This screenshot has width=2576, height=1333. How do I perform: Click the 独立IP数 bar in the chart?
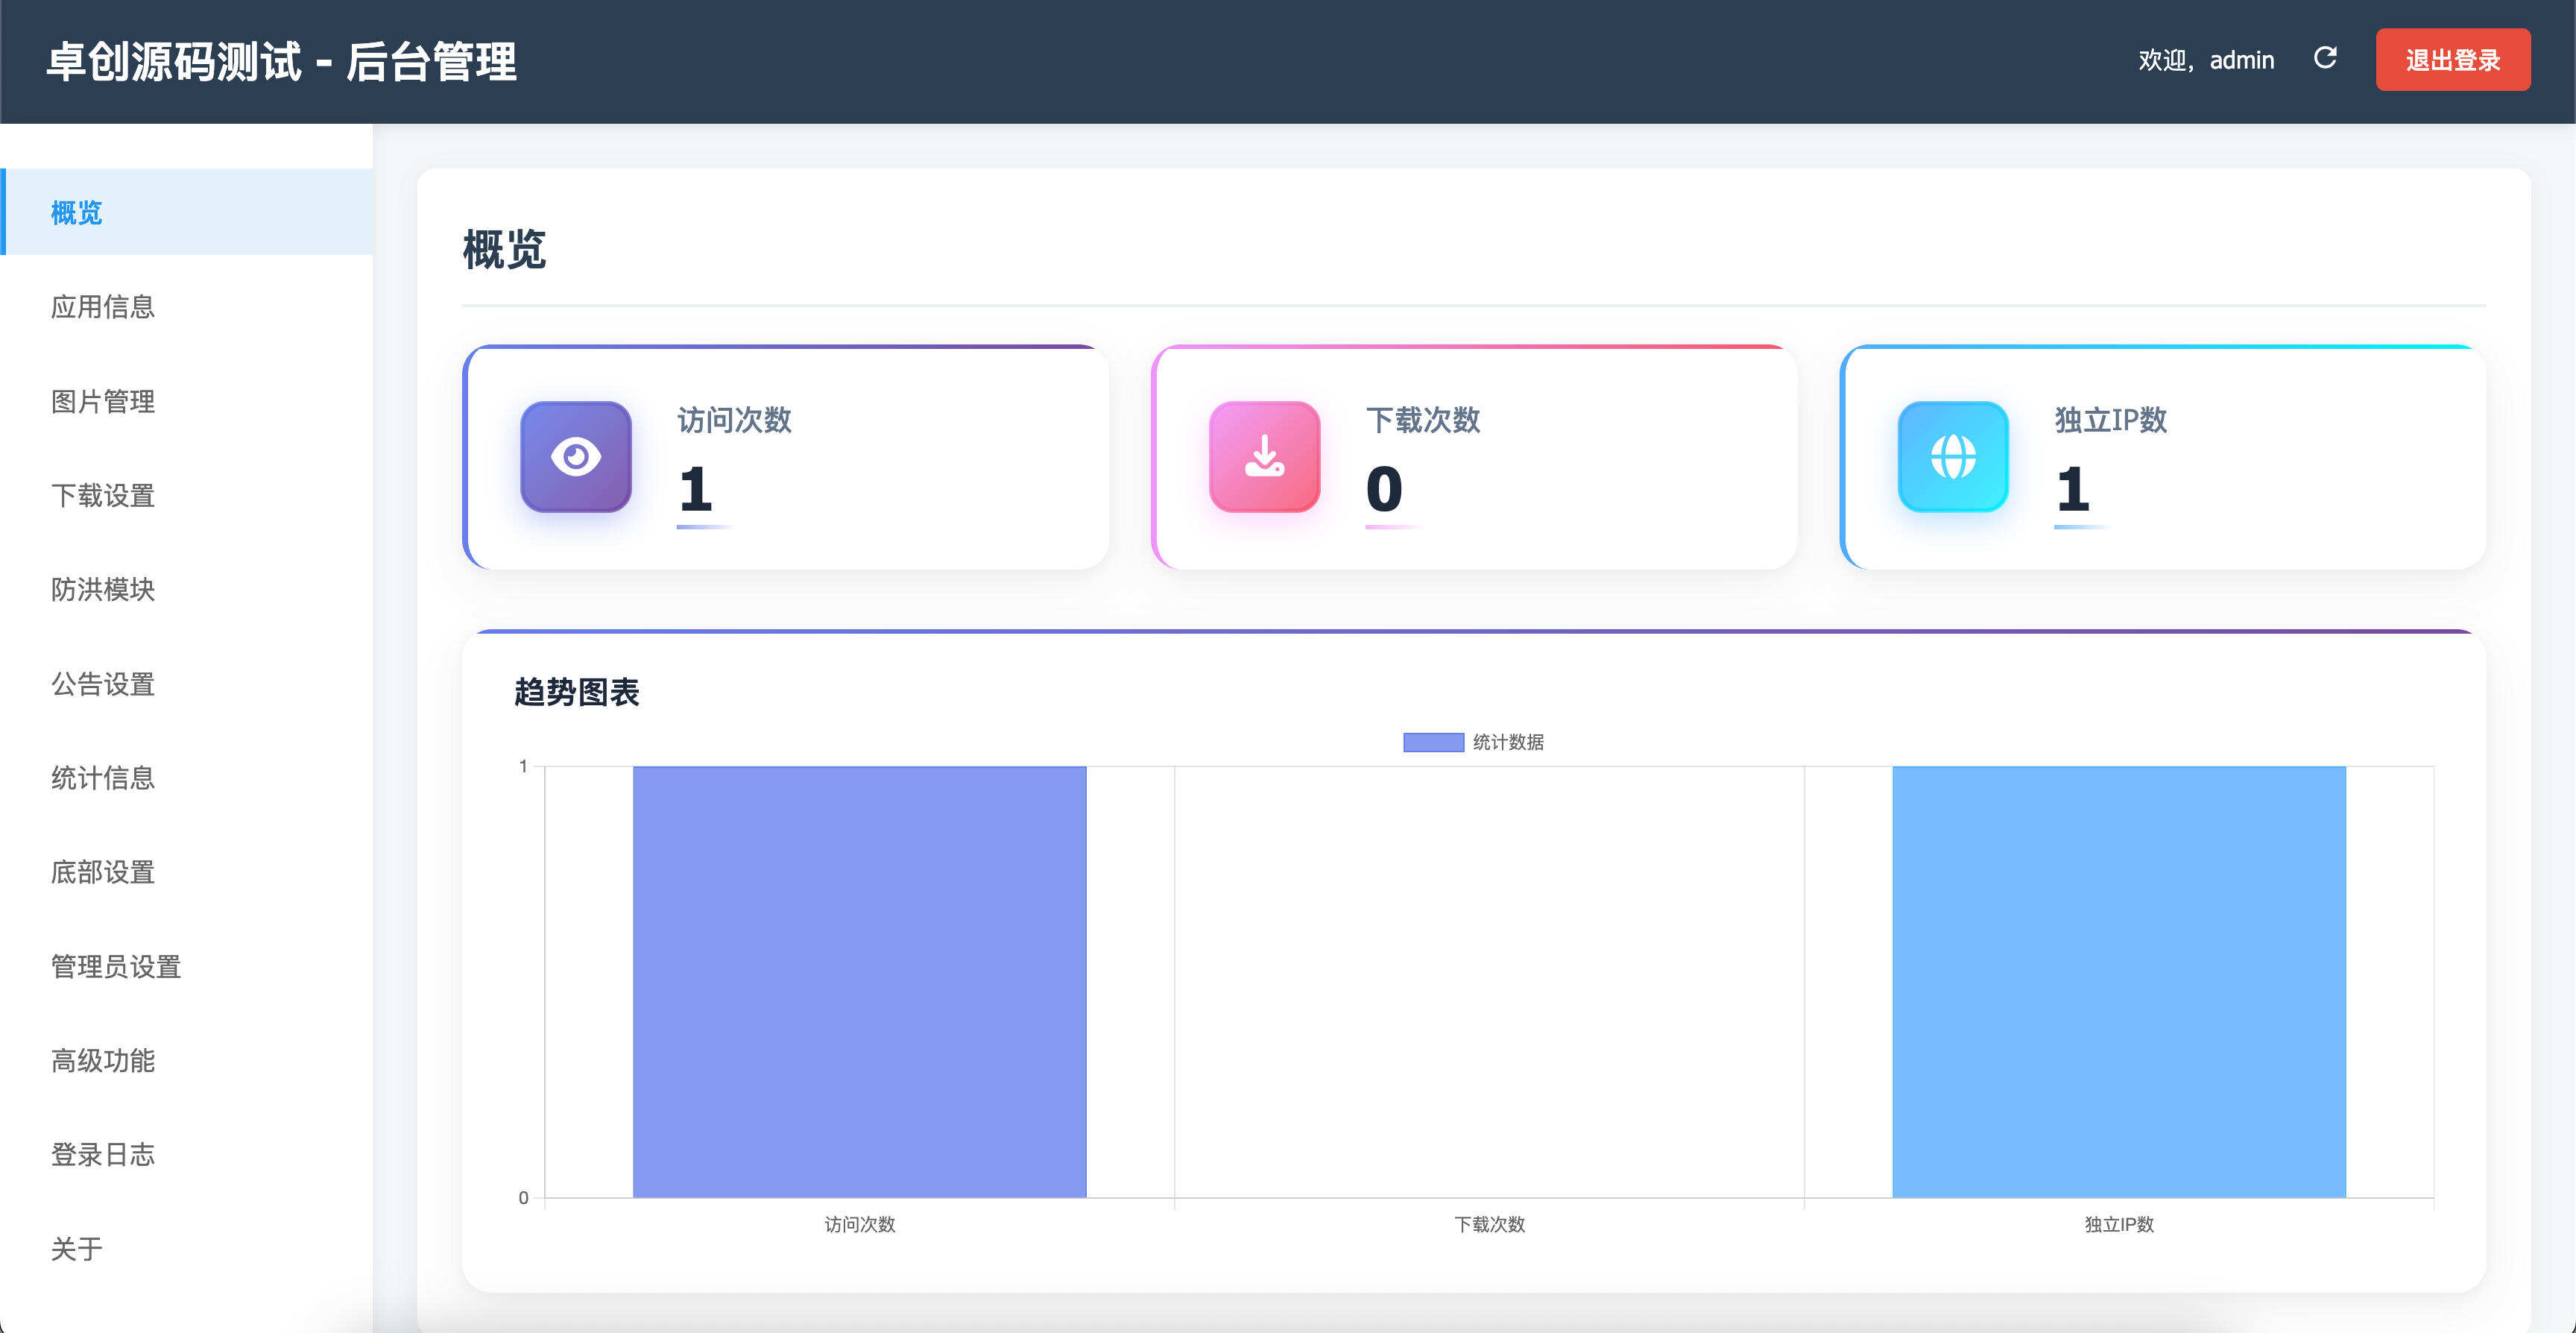tap(2118, 981)
